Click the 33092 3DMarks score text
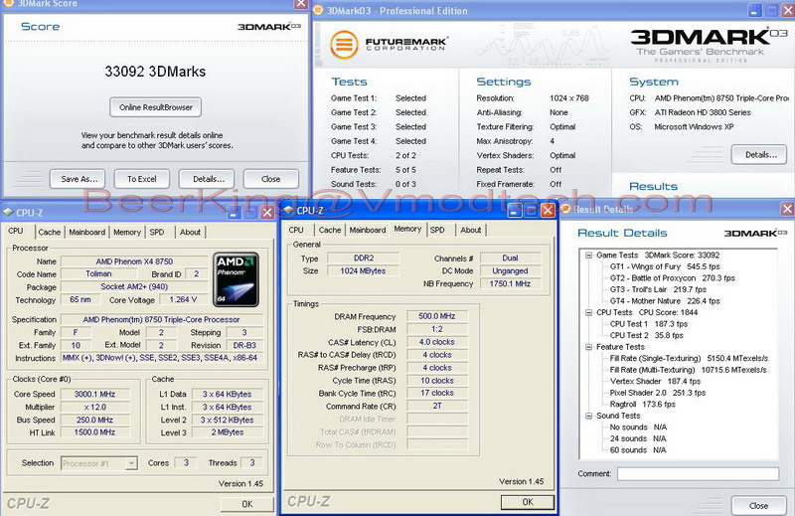Screen dimensions: 795x516 155,72
